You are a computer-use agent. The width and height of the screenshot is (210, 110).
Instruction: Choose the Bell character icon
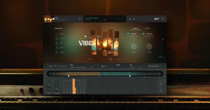(56, 43)
